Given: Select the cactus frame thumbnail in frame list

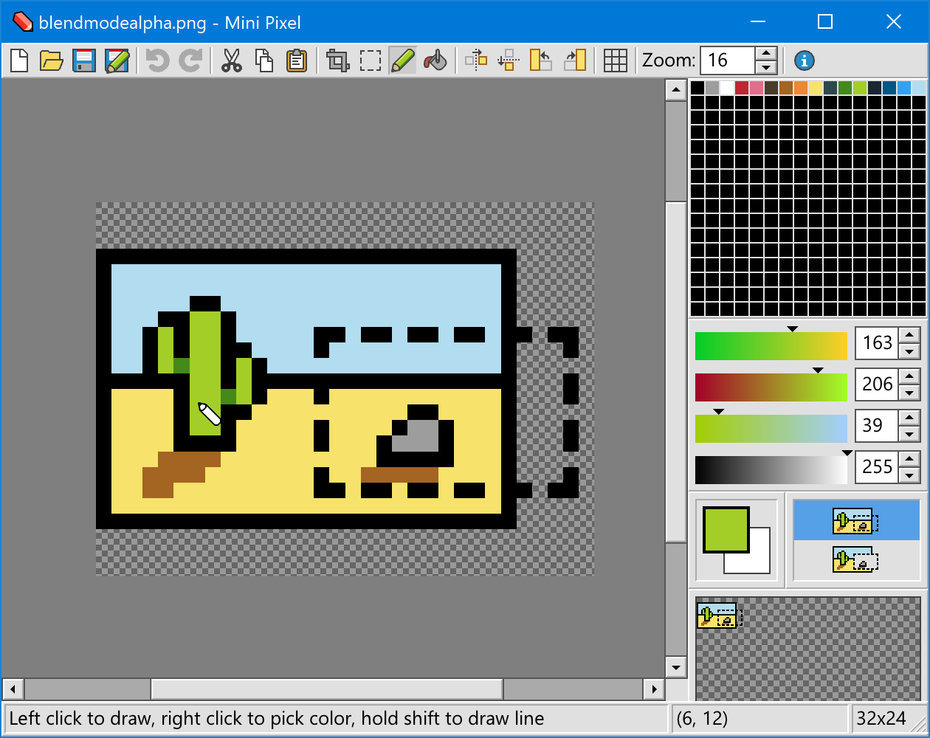Looking at the screenshot, I should 718,615.
